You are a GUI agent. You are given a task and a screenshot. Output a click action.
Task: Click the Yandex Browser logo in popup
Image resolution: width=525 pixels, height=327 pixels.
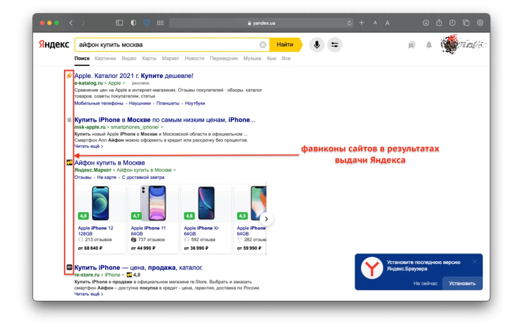(372, 268)
